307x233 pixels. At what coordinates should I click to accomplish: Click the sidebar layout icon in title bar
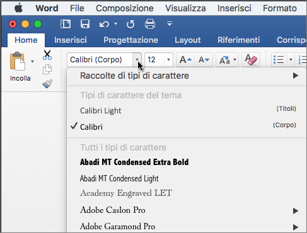[x=66, y=24]
